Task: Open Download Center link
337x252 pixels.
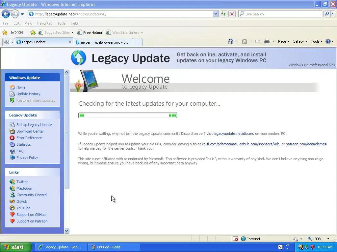Action: 30,131
